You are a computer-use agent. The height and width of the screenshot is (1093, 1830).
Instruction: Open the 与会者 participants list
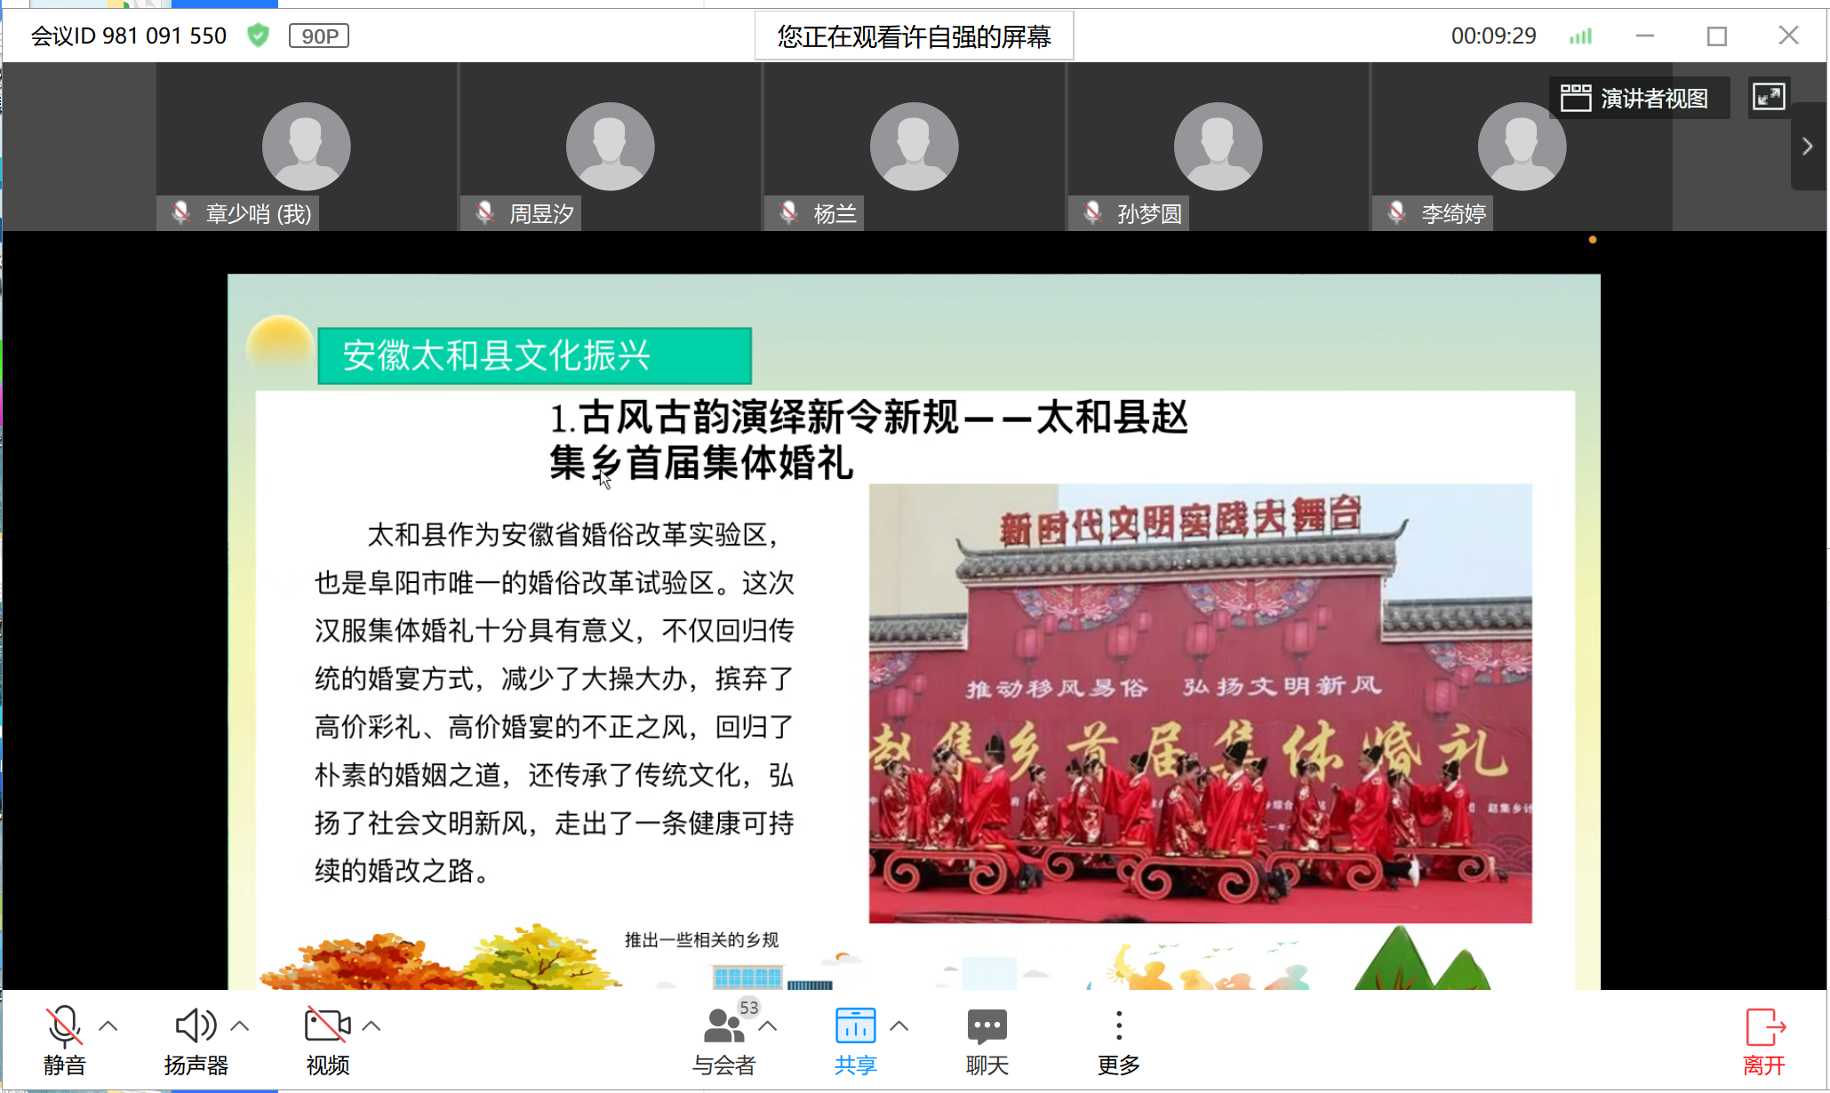coord(723,1040)
